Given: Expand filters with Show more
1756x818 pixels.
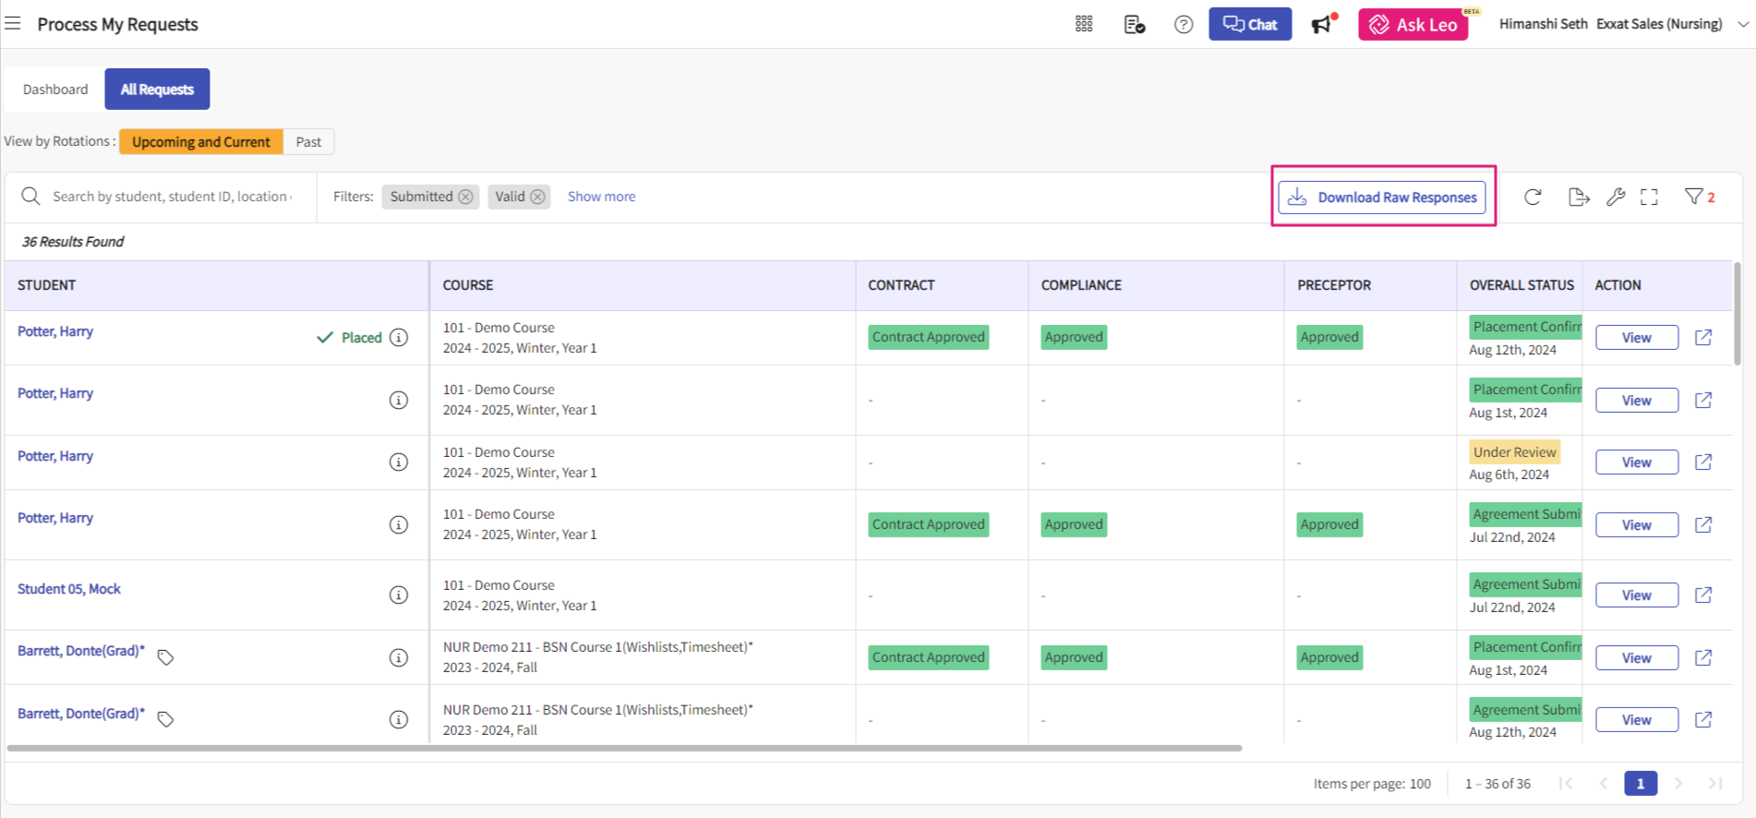Looking at the screenshot, I should [601, 197].
